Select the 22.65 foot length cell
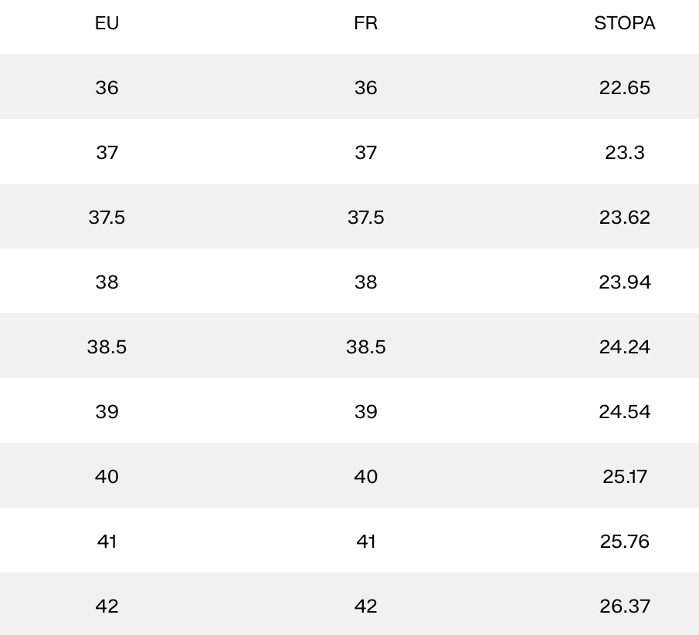The height and width of the screenshot is (635, 699). pyautogui.click(x=624, y=88)
